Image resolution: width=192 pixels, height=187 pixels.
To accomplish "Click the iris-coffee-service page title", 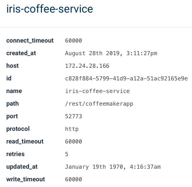I will coord(50,9).
